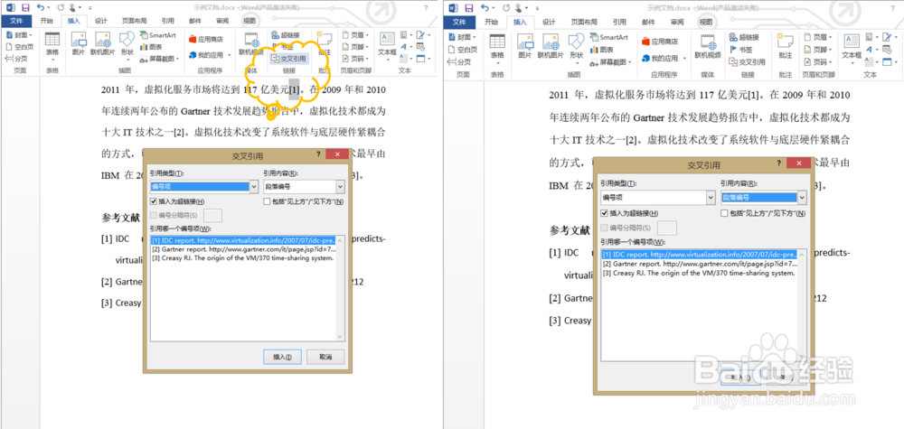Click help ? button in right dialog title

[x=781, y=164]
